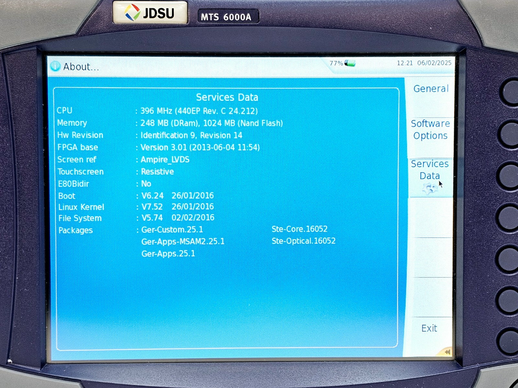Click the Touchscreen Resistive value
This screenshot has width=518, height=388.
[x=157, y=172]
